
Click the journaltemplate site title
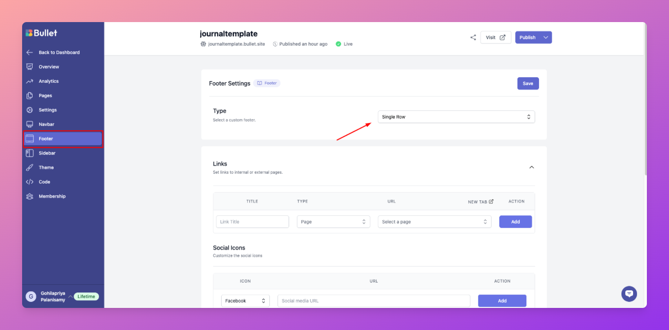click(229, 34)
